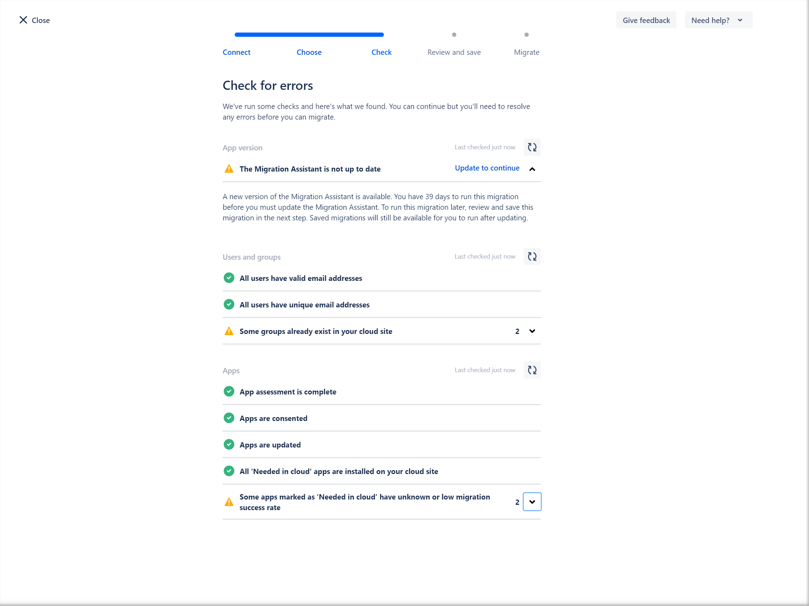809x606 pixels.
Task: Click the X Close icon
Action: [23, 20]
